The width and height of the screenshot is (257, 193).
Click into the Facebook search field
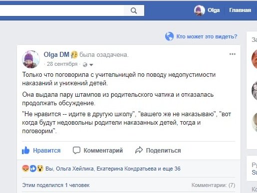pyautogui.click(x=62, y=10)
